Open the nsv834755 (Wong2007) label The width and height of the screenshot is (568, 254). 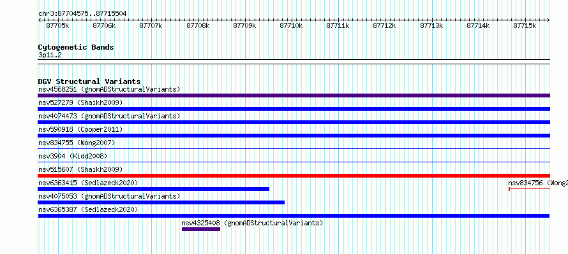[77, 143]
